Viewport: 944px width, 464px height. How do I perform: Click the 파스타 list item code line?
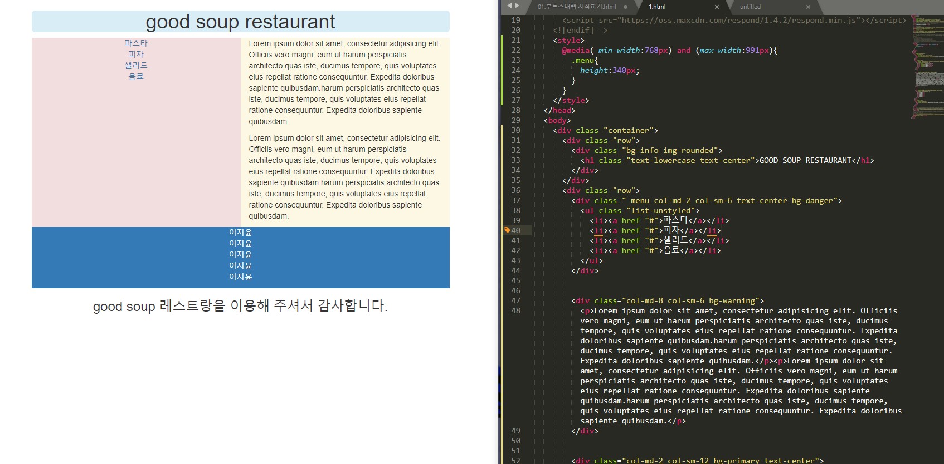pos(659,220)
